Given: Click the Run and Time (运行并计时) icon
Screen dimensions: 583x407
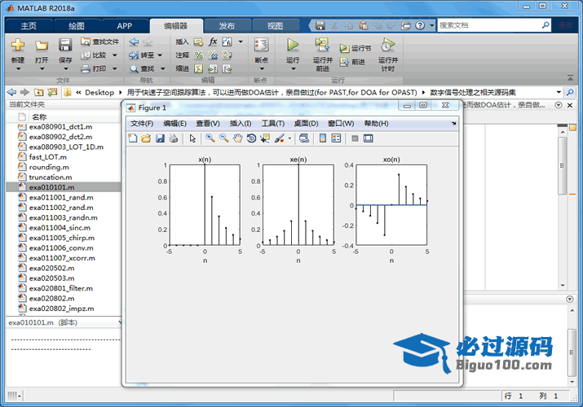Looking at the screenshot, I should 389,45.
